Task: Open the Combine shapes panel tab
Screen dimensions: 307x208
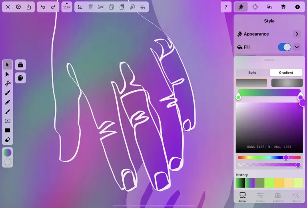Action: (269, 7)
